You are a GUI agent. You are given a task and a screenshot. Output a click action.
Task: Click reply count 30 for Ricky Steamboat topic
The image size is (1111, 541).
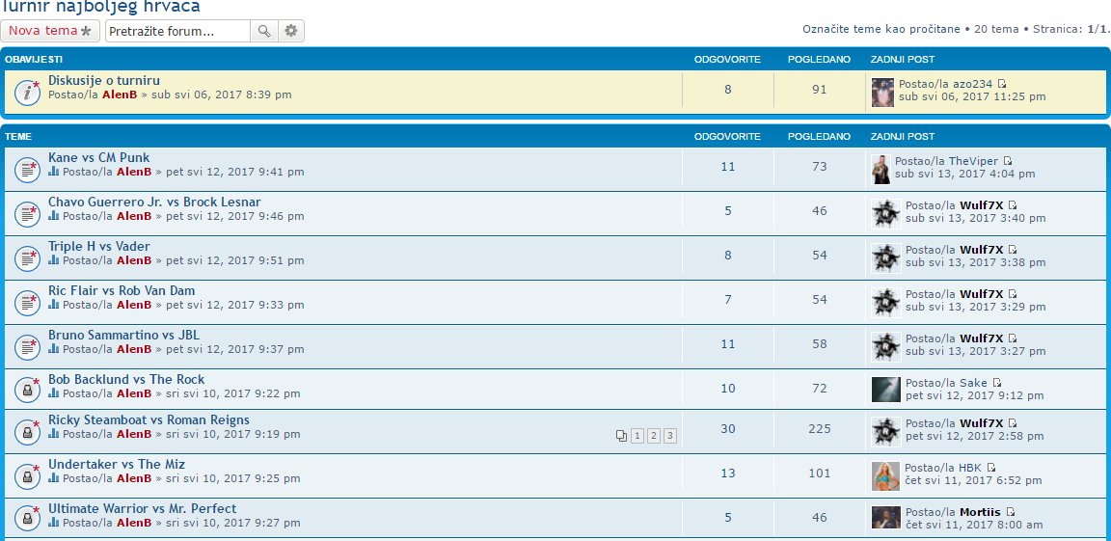point(728,429)
